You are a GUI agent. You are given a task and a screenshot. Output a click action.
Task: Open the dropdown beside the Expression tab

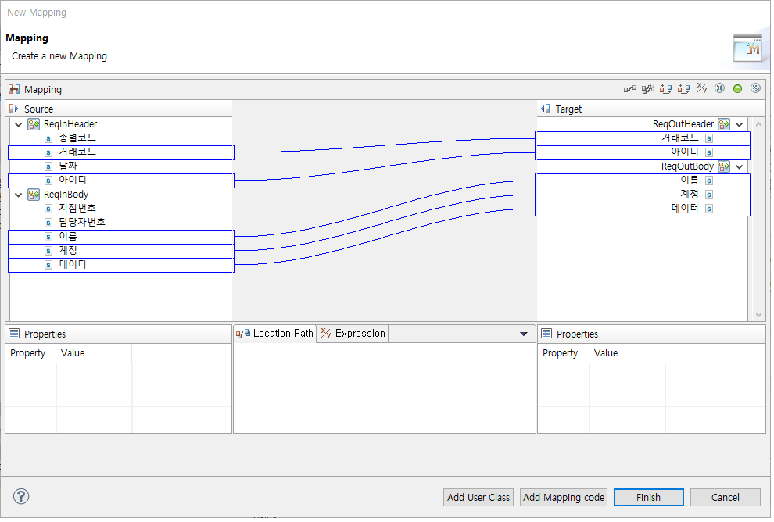525,333
